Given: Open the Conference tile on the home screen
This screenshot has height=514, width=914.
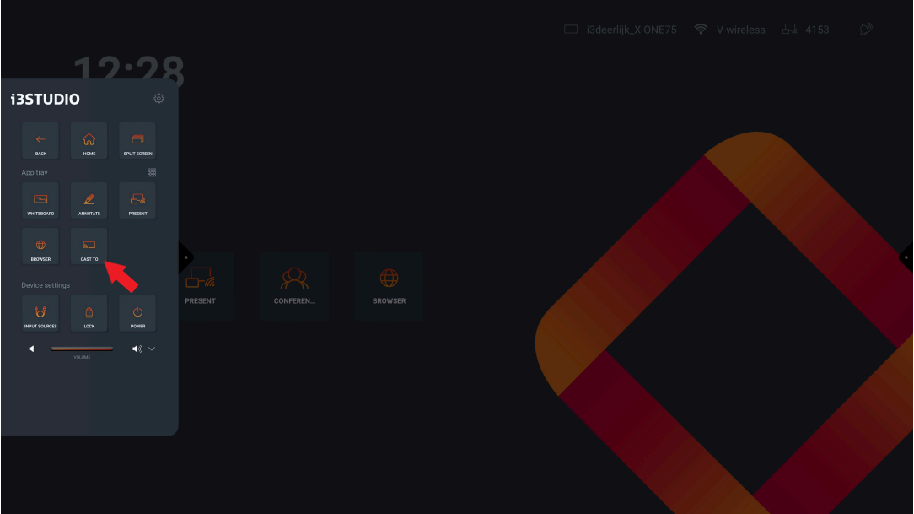Looking at the screenshot, I should tap(294, 285).
